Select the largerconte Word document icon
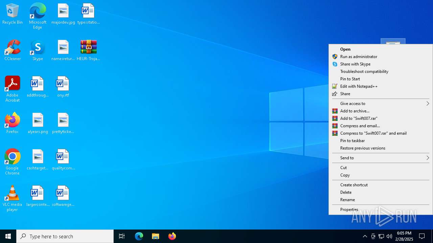Viewport: 433px width, 243px height. (38, 196)
